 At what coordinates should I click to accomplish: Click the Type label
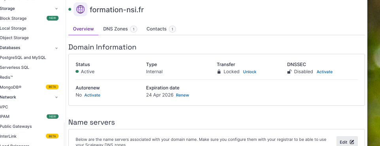pos(151,64)
